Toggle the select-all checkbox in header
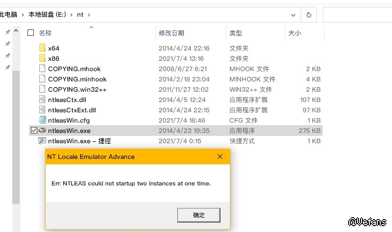The width and height of the screenshot is (392, 232). pos(30,33)
